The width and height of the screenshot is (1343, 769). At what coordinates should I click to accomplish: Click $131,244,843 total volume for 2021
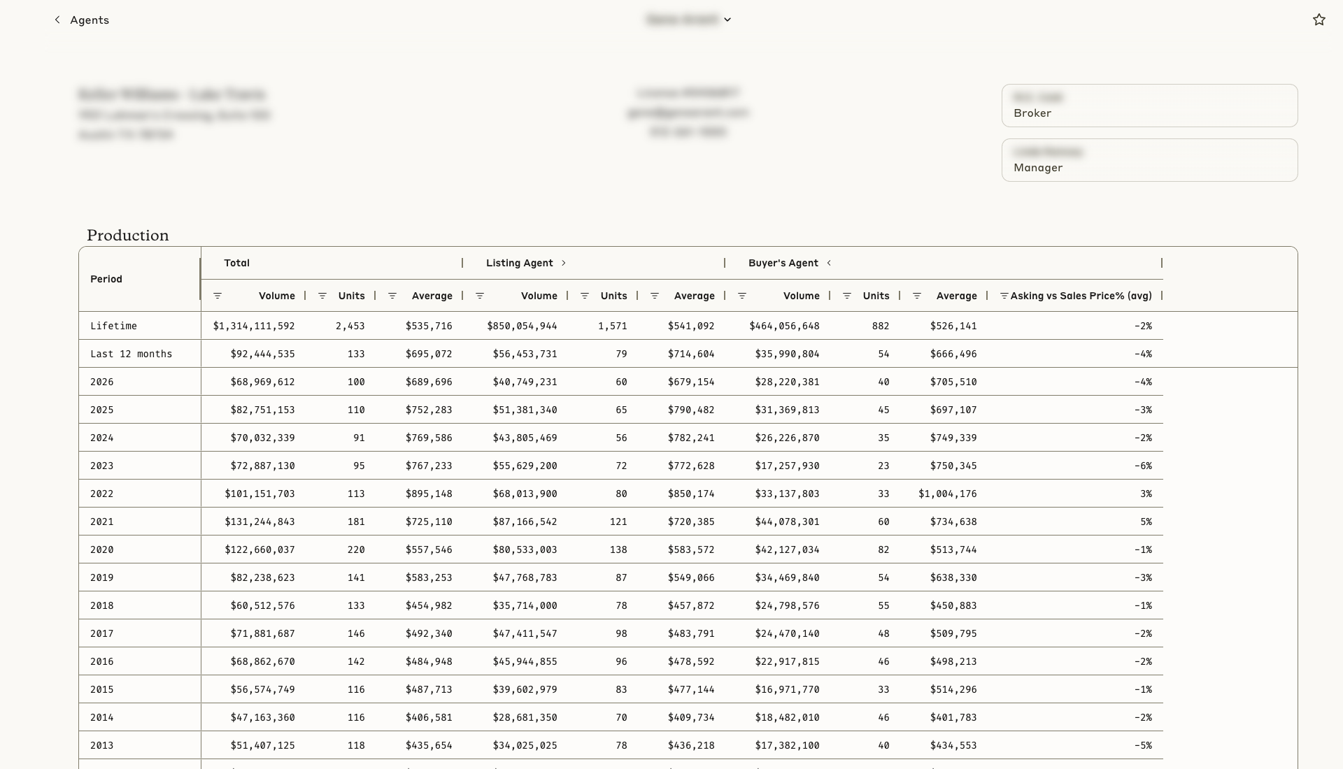pos(260,522)
